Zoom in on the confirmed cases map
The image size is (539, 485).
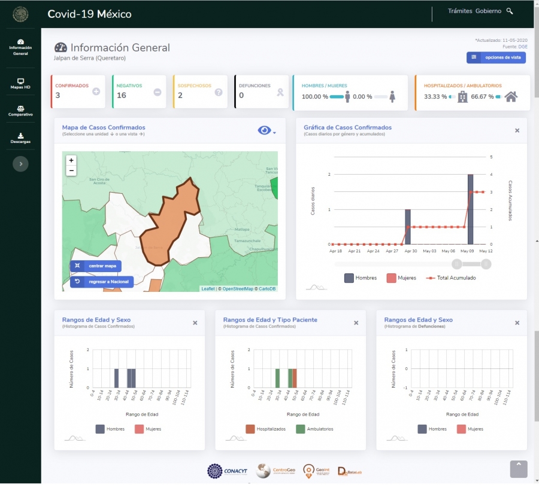[x=71, y=160]
